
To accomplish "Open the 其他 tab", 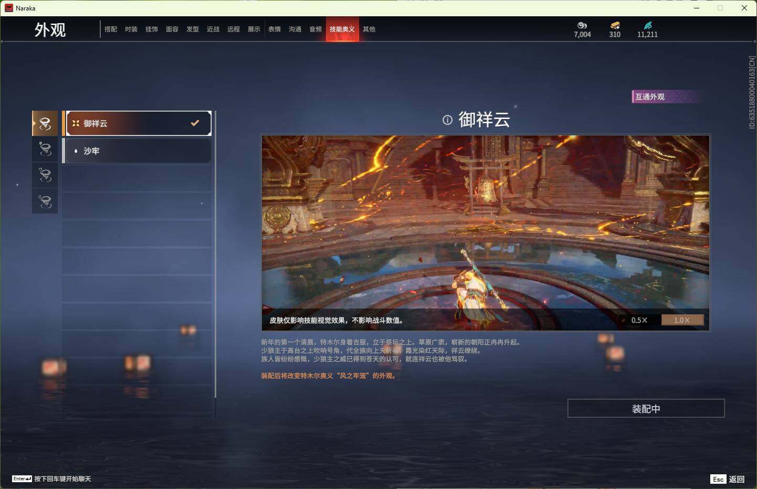I will [369, 29].
